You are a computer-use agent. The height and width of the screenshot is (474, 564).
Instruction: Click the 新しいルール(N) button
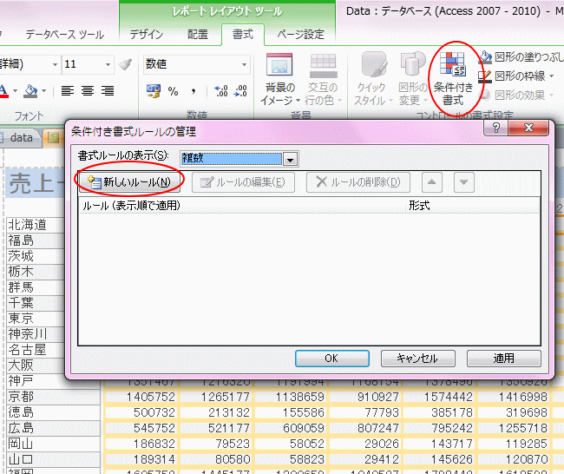(x=129, y=182)
